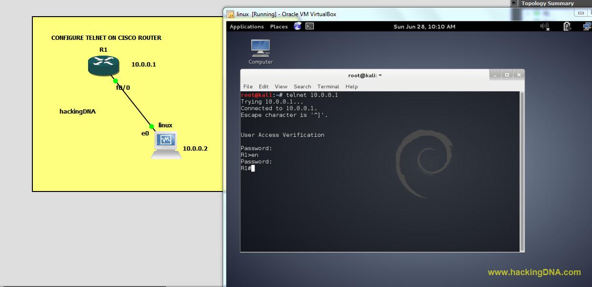Open Iceweasel browser from the top panel

297,27
